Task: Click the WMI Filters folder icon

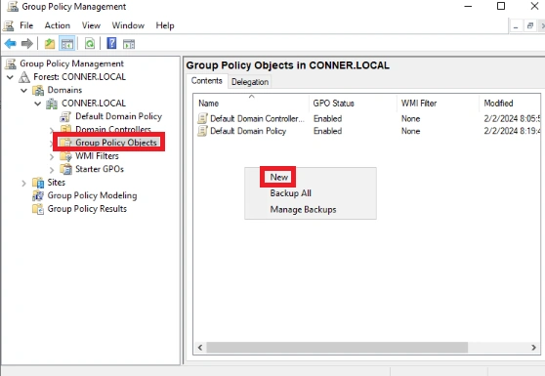Action: 65,156
